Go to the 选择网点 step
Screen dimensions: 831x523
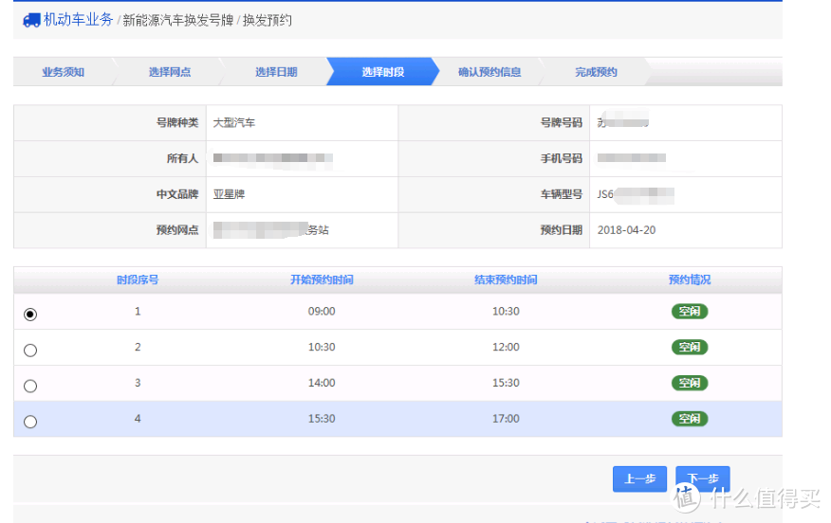(x=169, y=72)
